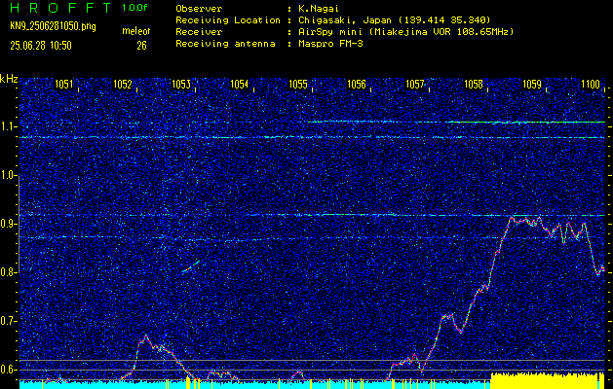Click the Chigasaki, Japan location text
Image resolution: width=613 pixels, height=389 pixels.
[394, 19]
